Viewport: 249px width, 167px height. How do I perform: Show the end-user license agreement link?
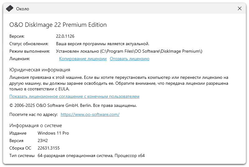(74, 97)
